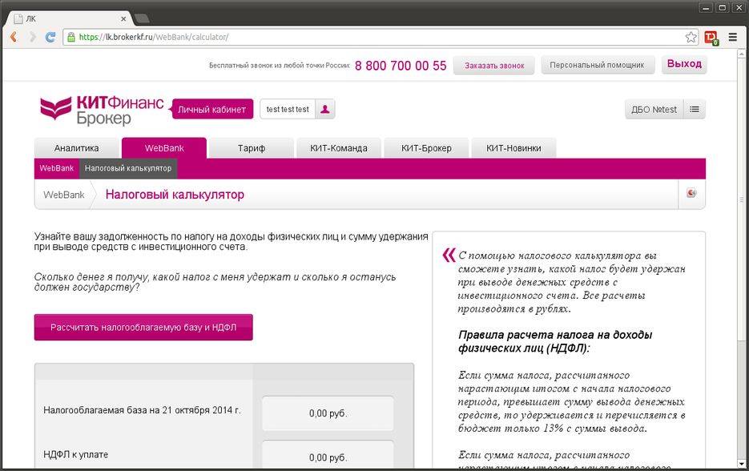Click the Личный кабинет label
The image size is (749, 471).
(211, 110)
